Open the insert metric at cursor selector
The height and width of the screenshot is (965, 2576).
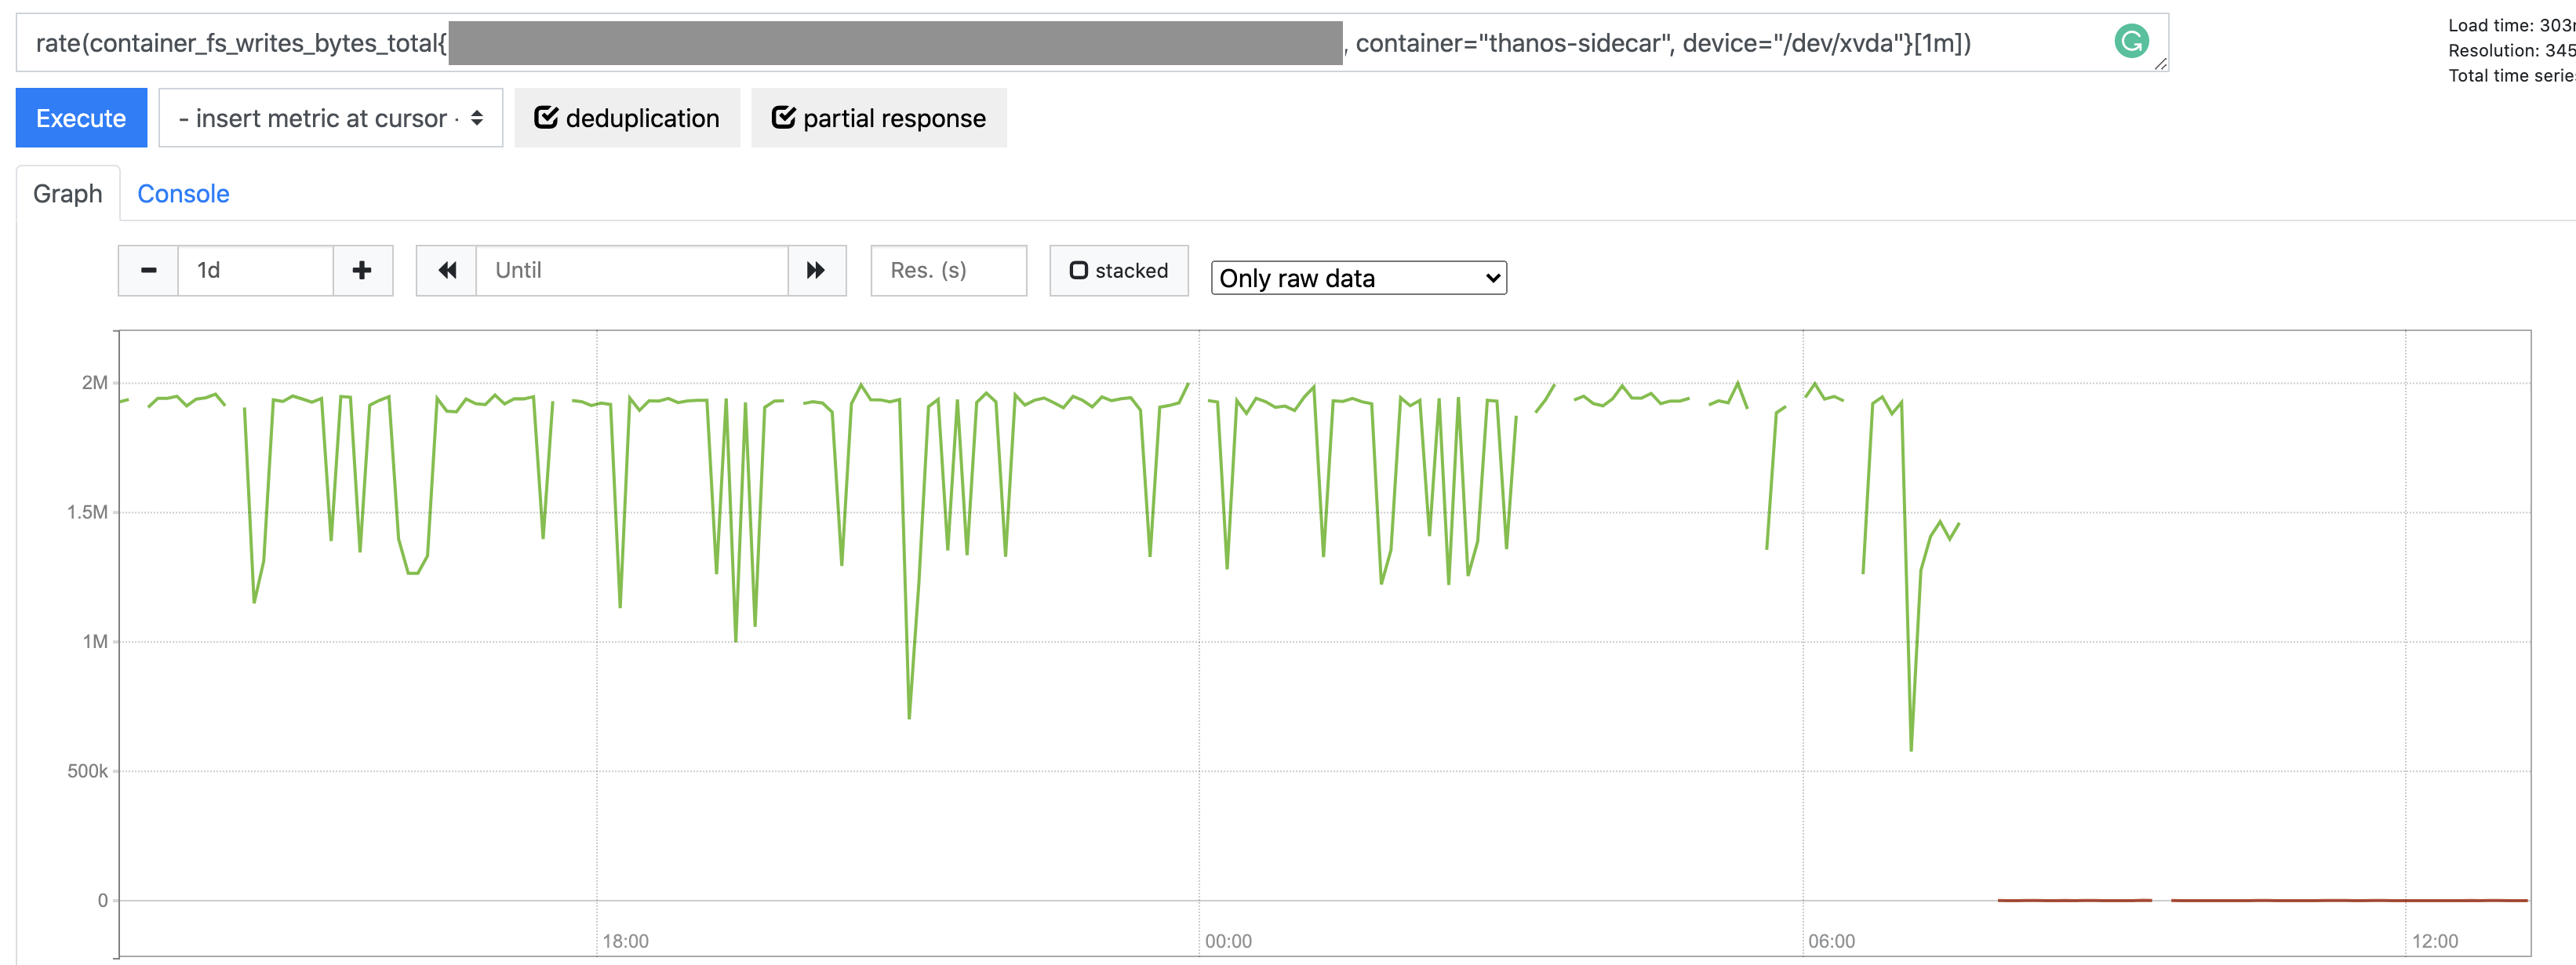330,117
